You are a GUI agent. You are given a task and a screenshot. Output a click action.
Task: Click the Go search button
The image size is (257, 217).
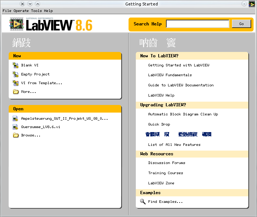(241, 24)
